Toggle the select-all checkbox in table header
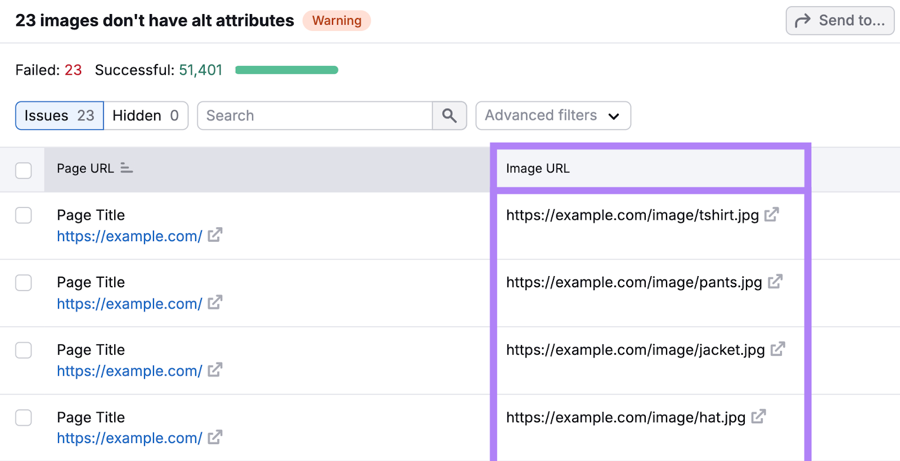This screenshot has height=461, width=900. coord(24,170)
